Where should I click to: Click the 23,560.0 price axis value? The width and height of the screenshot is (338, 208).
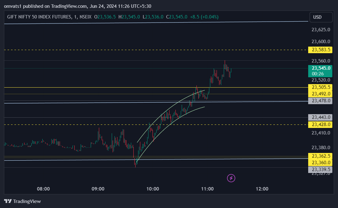321,61
